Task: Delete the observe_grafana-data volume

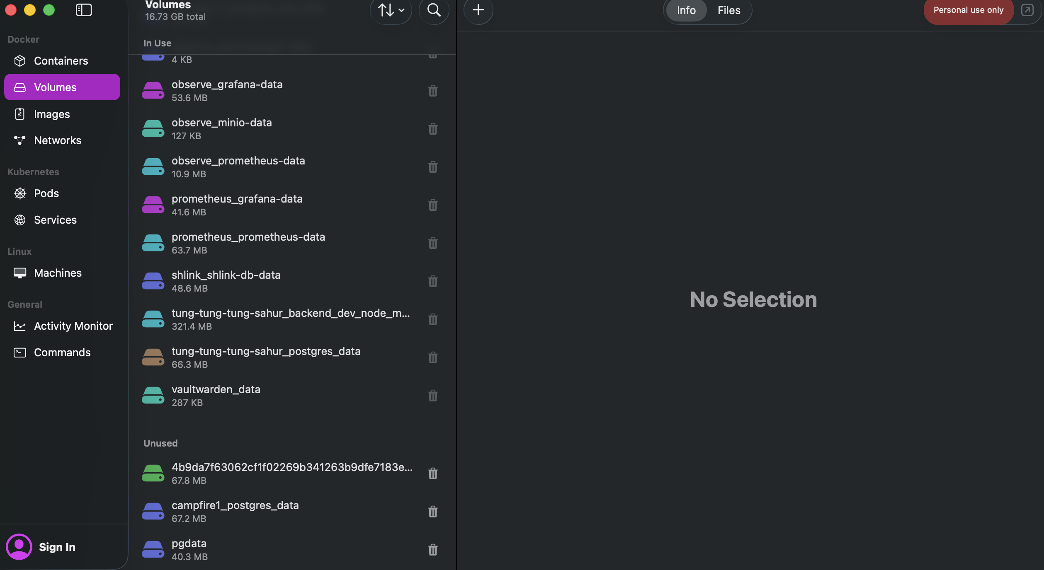Action: 432,91
